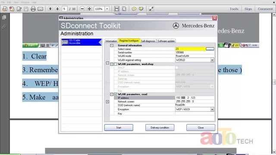Click the Select name field showing 23
The height and width of the screenshot is (155, 276).
[x=191, y=49]
